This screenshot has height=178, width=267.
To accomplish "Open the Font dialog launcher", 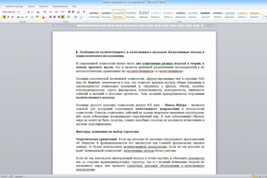I will [46, 22].
